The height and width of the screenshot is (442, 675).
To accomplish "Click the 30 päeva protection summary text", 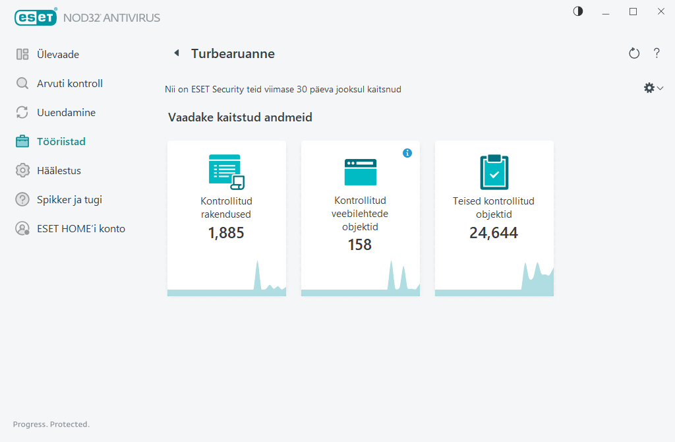I will click(x=283, y=89).
